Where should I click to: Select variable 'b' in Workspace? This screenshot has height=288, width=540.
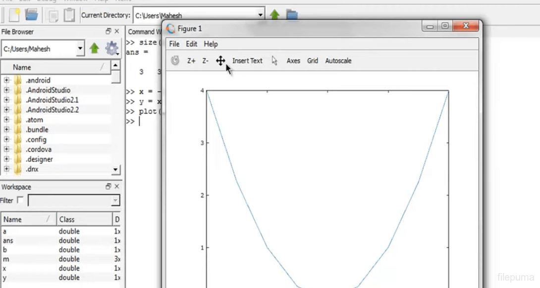coord(60,250)
